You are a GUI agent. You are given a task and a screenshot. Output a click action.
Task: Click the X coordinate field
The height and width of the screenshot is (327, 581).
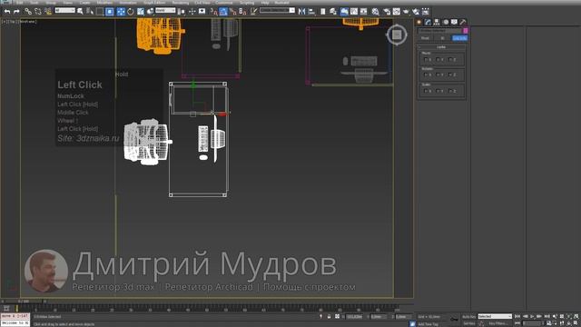coord(354,317)
